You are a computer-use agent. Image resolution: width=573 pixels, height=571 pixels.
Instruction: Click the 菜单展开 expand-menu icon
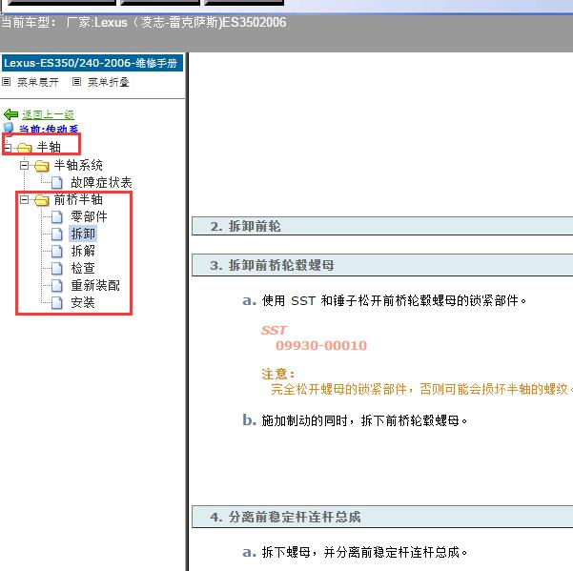[x=7, y=81]
